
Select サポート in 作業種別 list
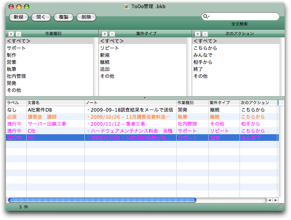[16, 48]
